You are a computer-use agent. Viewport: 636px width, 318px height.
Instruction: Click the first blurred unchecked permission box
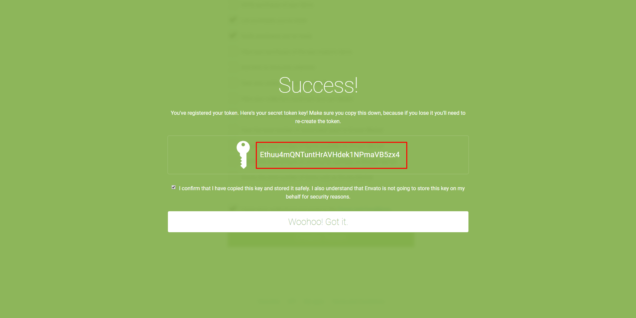233,52
